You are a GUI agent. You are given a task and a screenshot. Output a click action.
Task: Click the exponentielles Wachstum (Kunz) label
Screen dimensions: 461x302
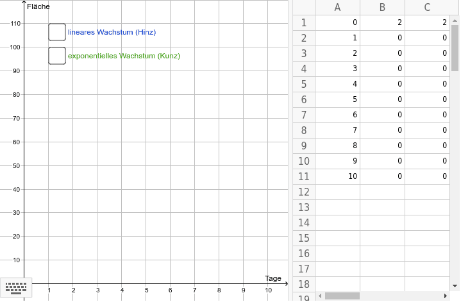pyautogui.click(x=124, y=56)
